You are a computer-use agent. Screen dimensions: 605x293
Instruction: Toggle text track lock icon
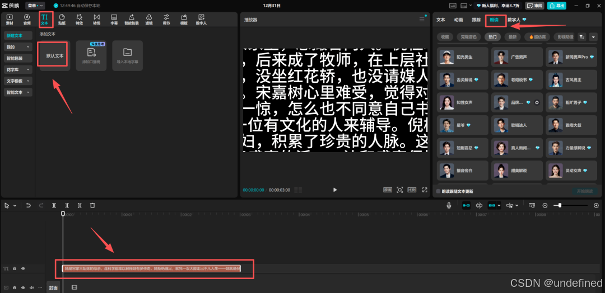click(15, 268)
